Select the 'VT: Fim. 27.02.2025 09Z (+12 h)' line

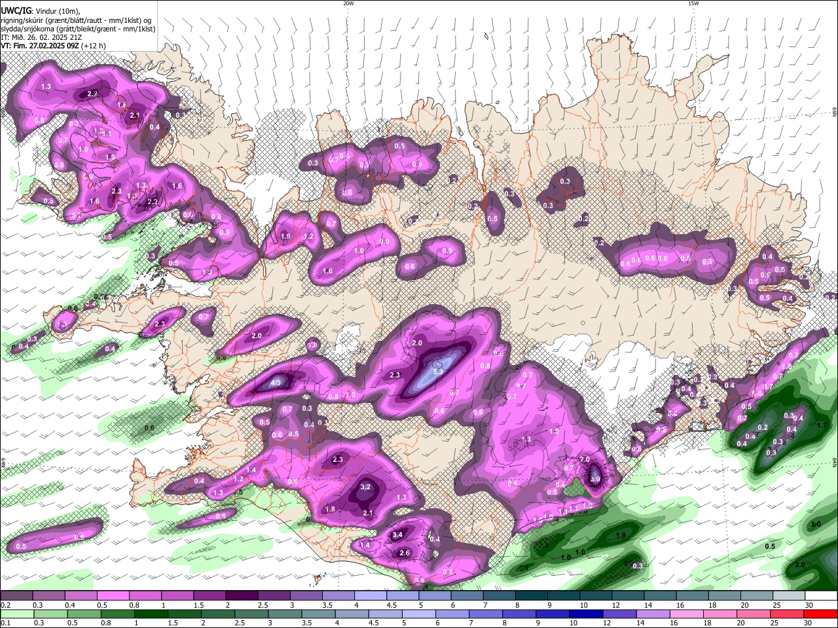click(54, 46)
